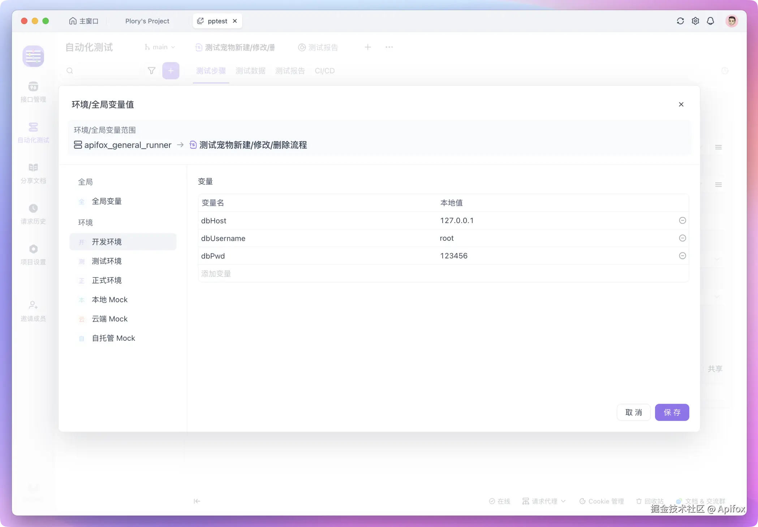Viewport: 758px width, 527px height.
Task: Select 全局变量 in sidebar list
Action: point(107,201)
